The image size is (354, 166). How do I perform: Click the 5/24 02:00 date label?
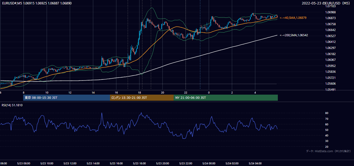(x=232, y=164)
